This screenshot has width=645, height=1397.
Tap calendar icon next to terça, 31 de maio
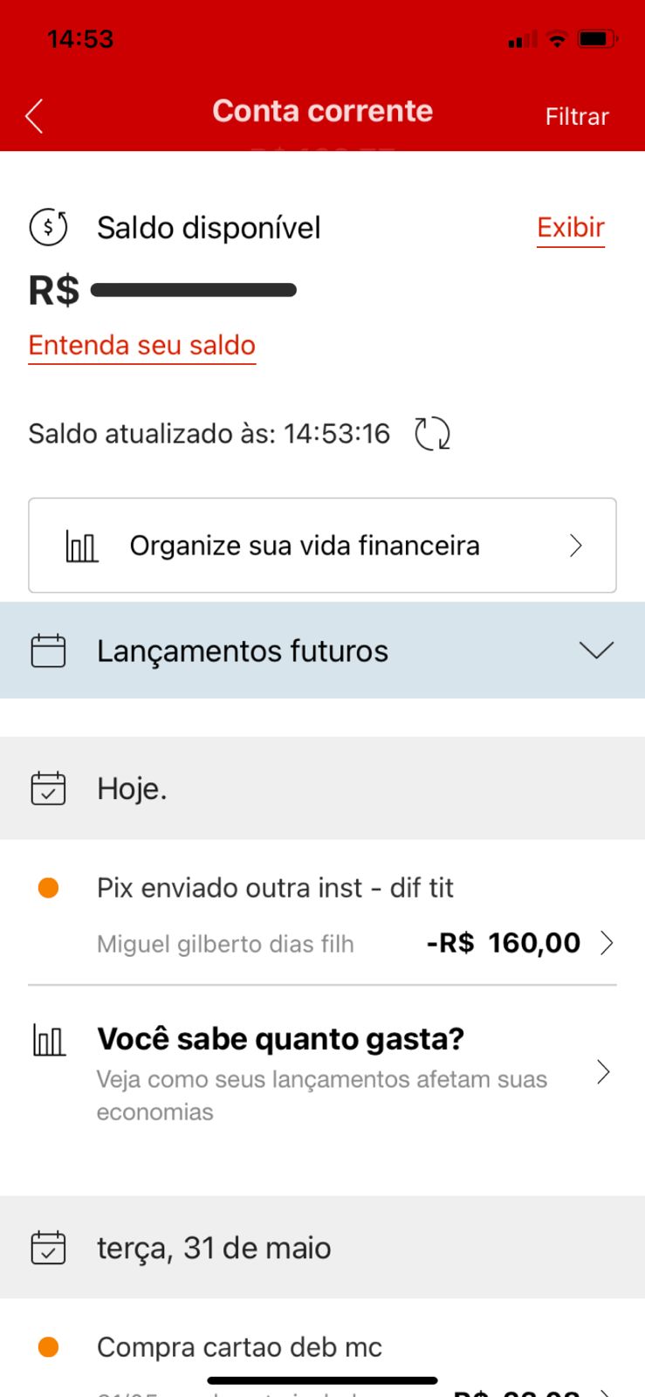point(48,1248)
